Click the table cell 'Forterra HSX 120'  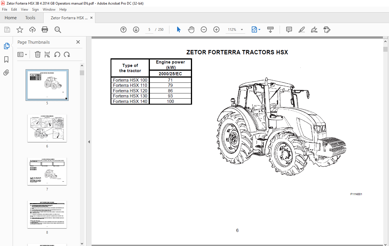(130, 91)
